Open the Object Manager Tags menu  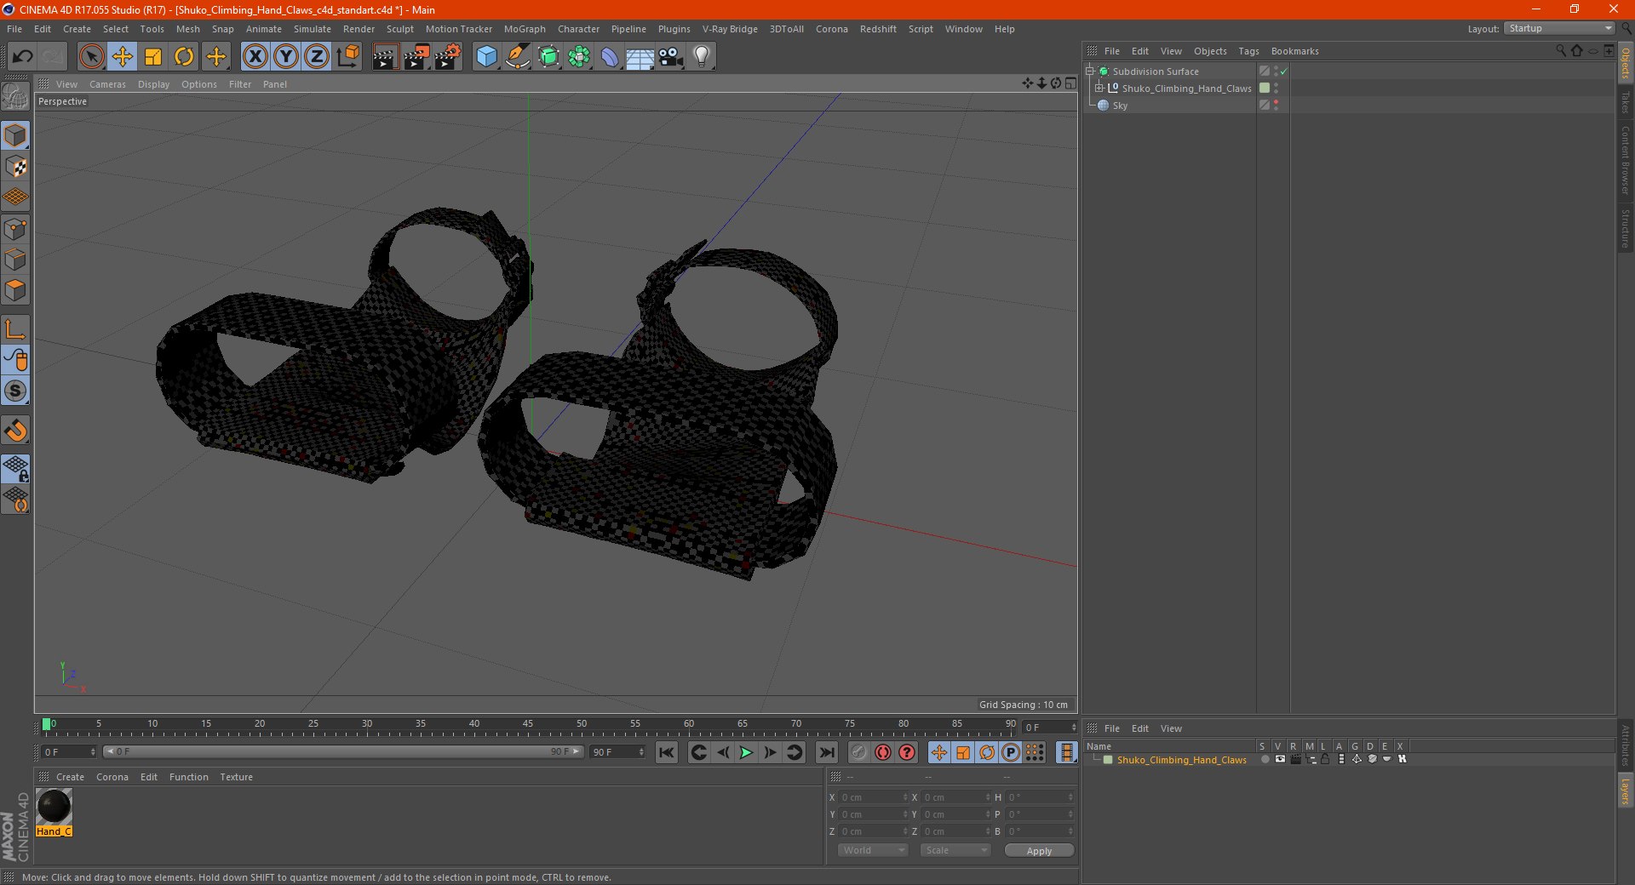tap(1248, 51)
